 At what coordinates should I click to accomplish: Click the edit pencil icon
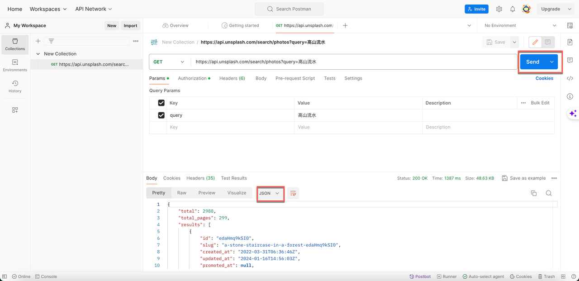click(x=535, y=42)
